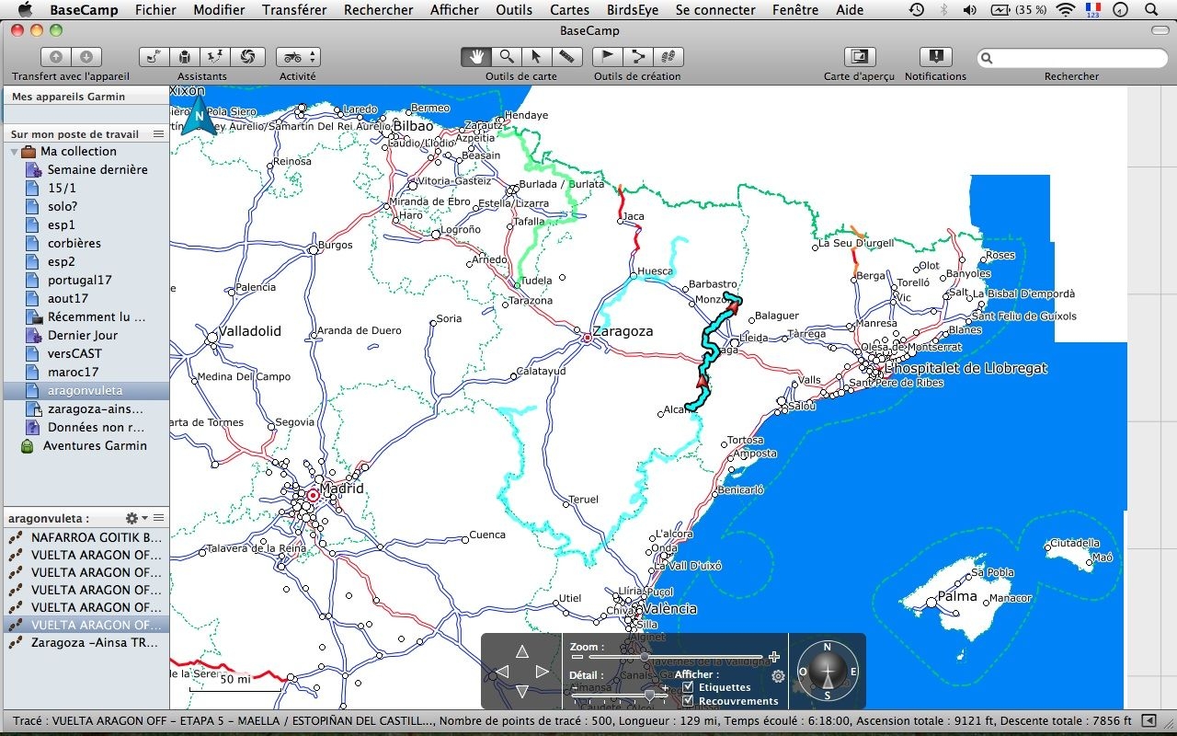Select the waypoint flag creation tool

point(608,57)
